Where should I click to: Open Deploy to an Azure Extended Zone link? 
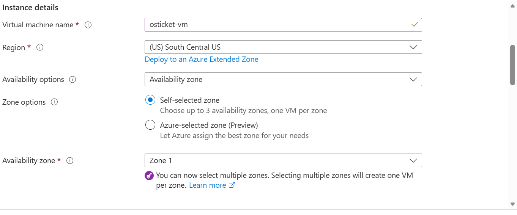(x=202, y=60)
